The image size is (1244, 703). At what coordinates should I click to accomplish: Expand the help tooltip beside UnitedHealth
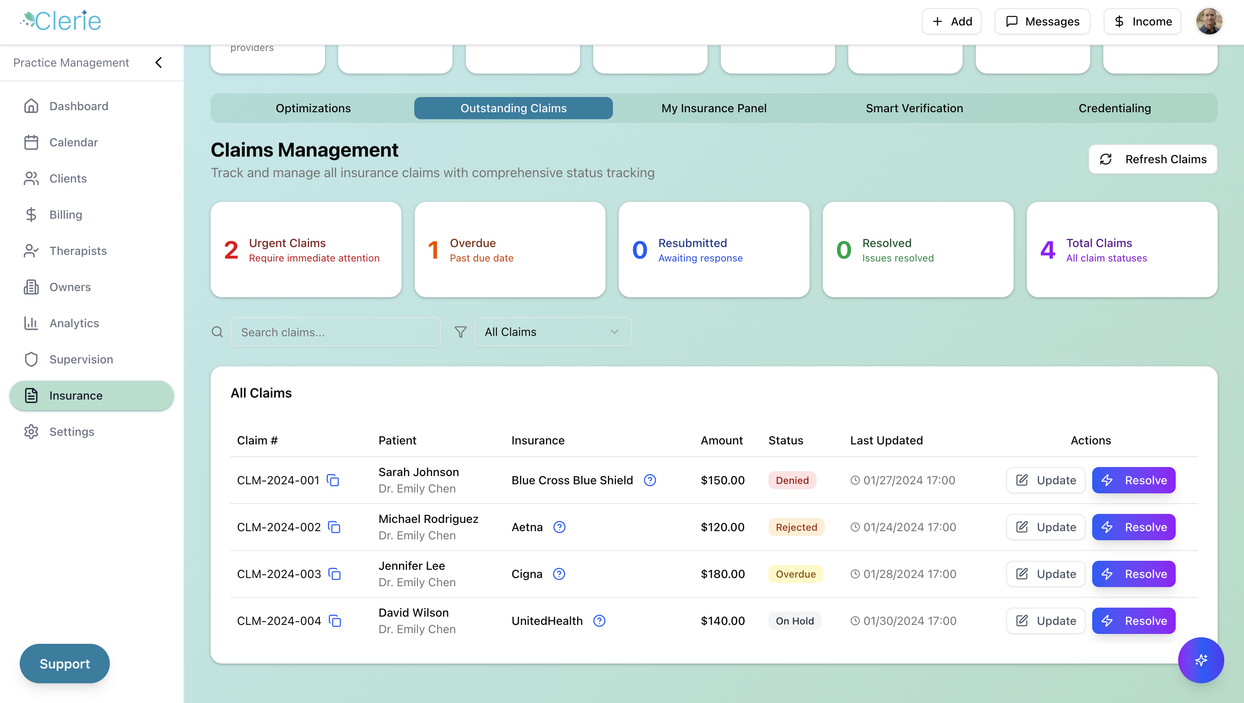click(x=599, y=621)
